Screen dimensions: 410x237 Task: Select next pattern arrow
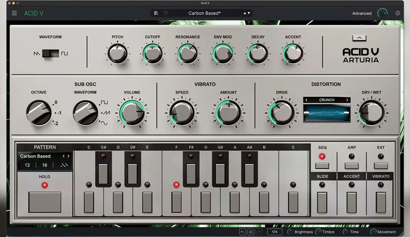pos(69,156)
